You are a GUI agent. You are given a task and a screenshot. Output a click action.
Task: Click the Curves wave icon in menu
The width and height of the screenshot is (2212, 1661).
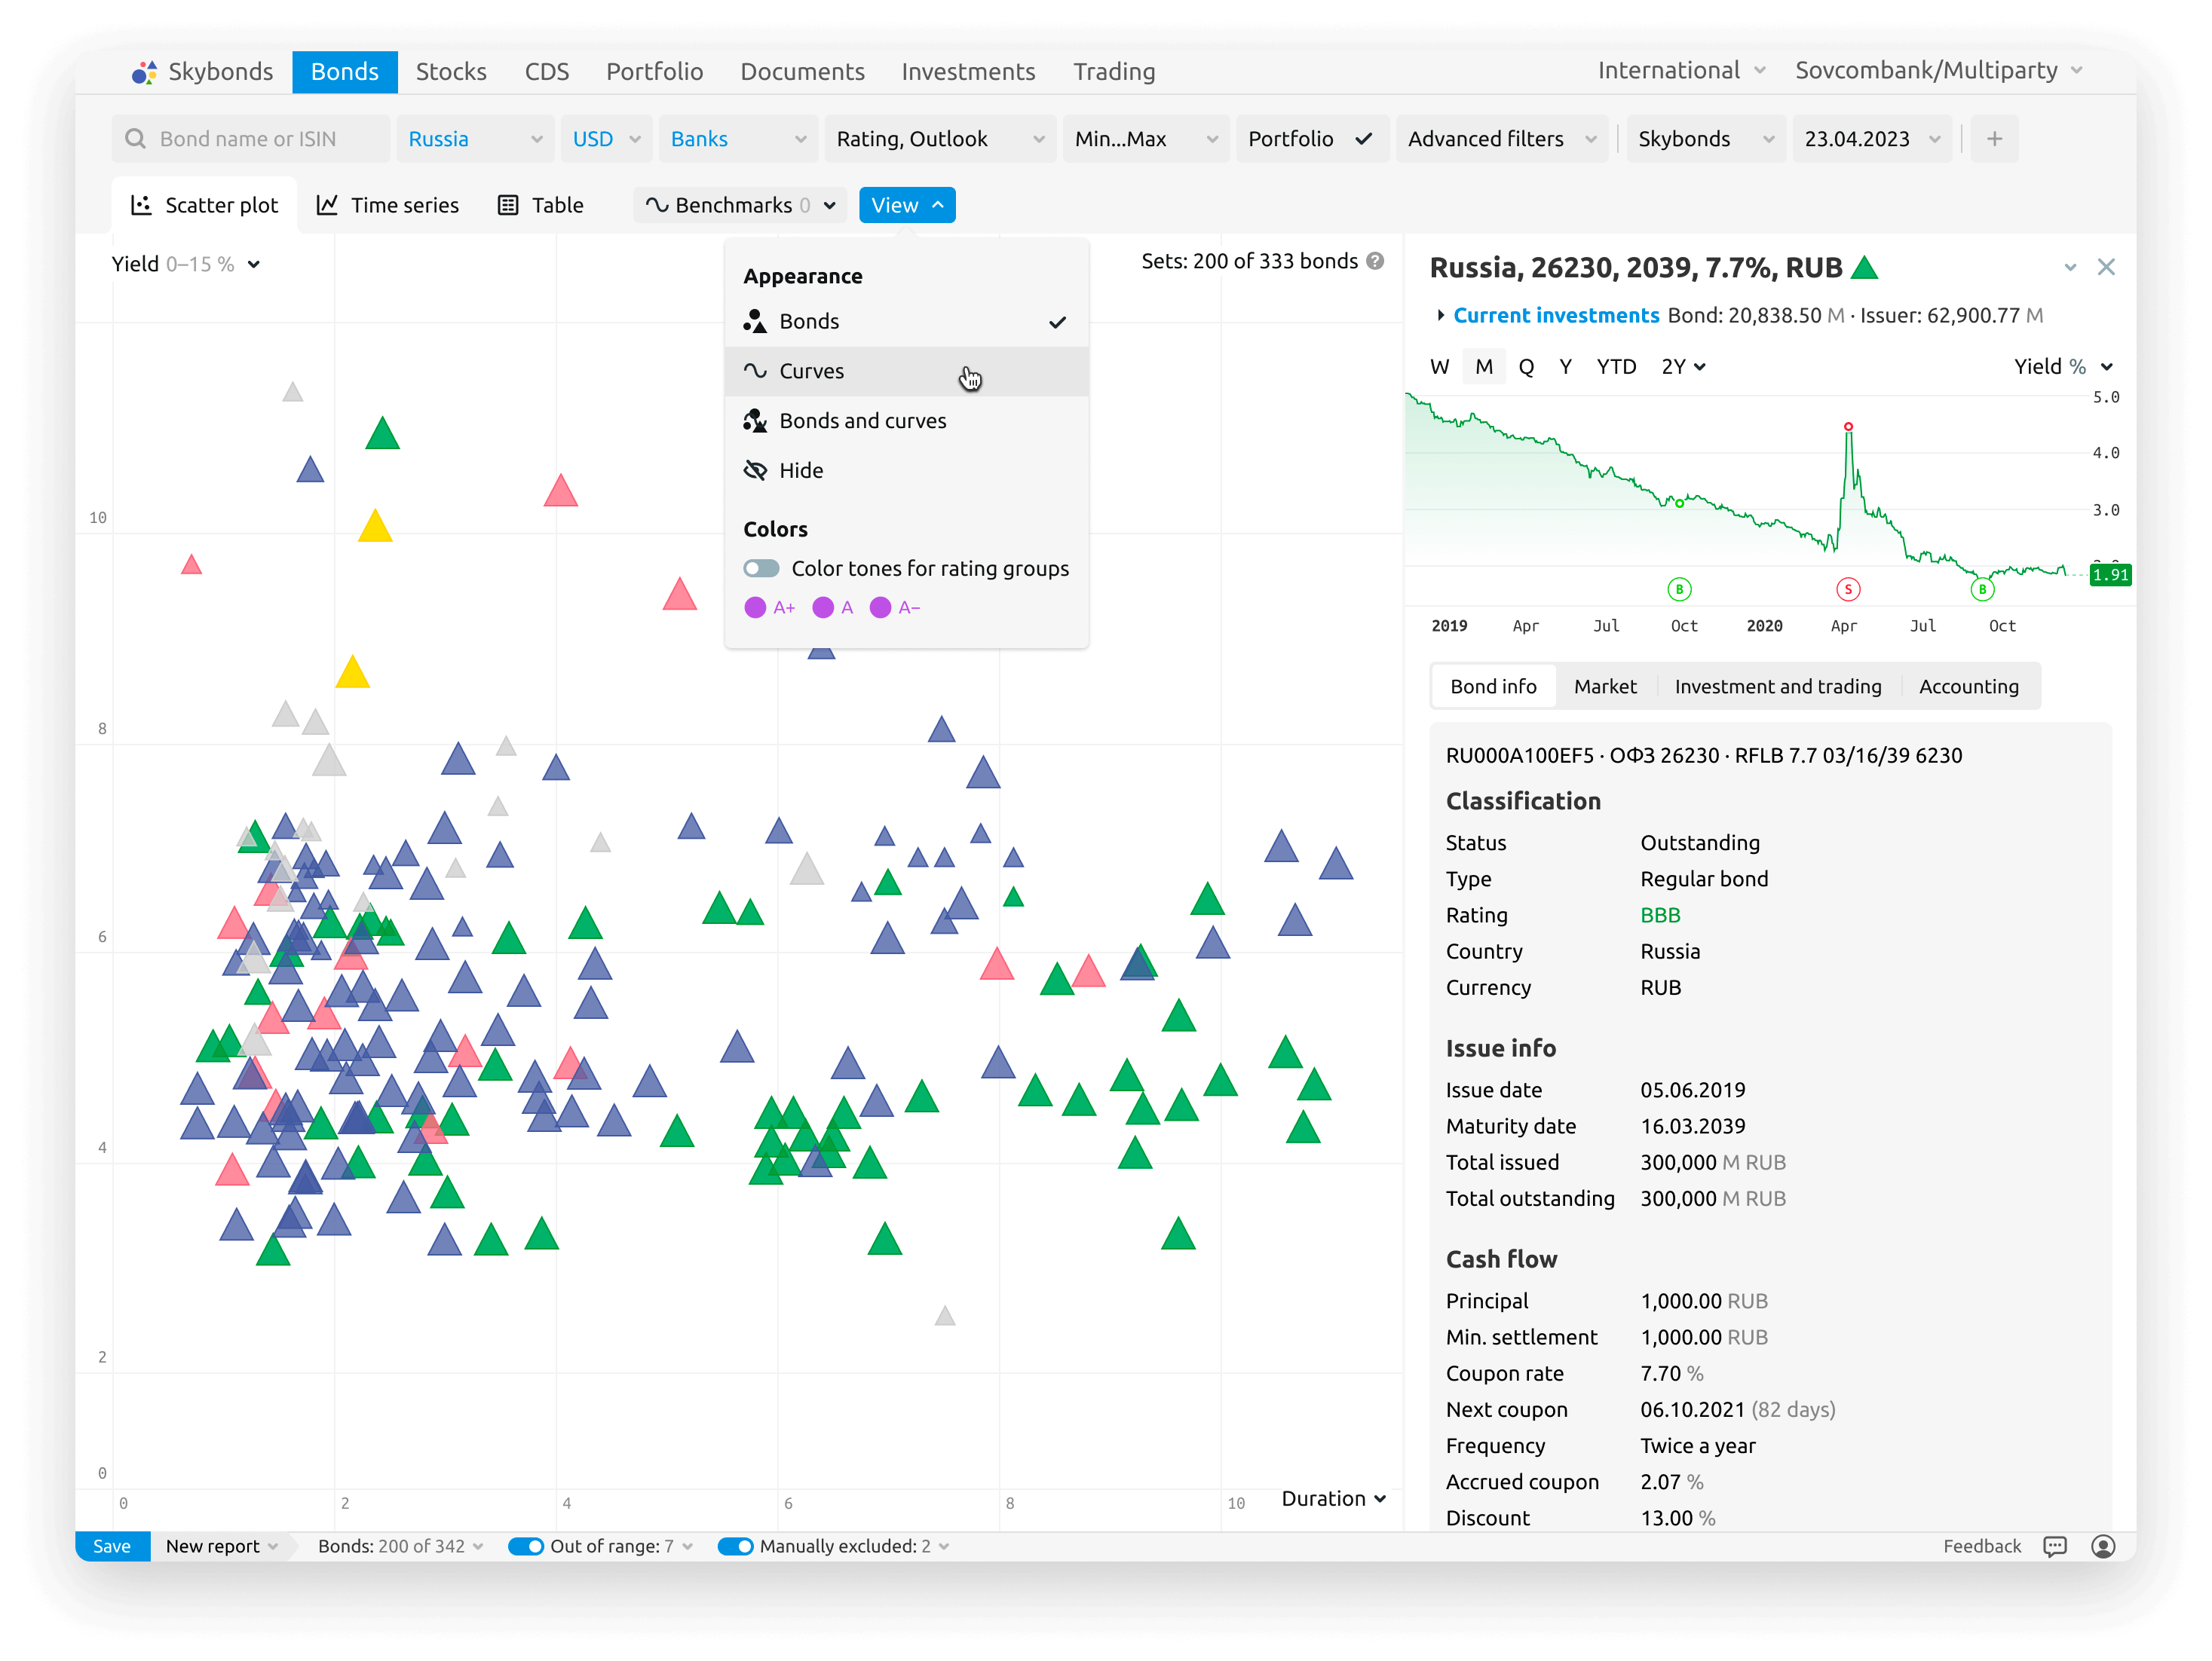pyautogui.click(x=755, y=371)
